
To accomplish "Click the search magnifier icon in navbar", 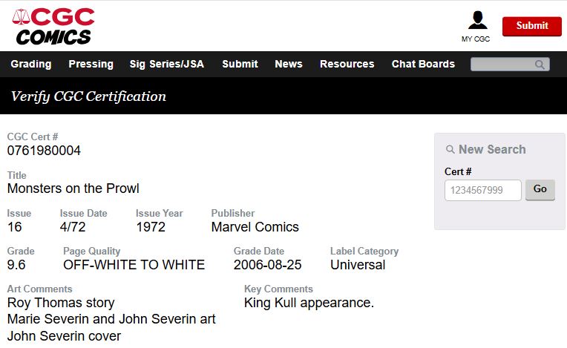I will tap(540, 65).
